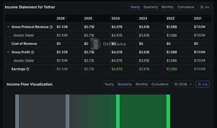This screenshot has height=128, width=217.
Task: Select Gross Protocol Revenue $4.97B for 2024
Action: 117,27
